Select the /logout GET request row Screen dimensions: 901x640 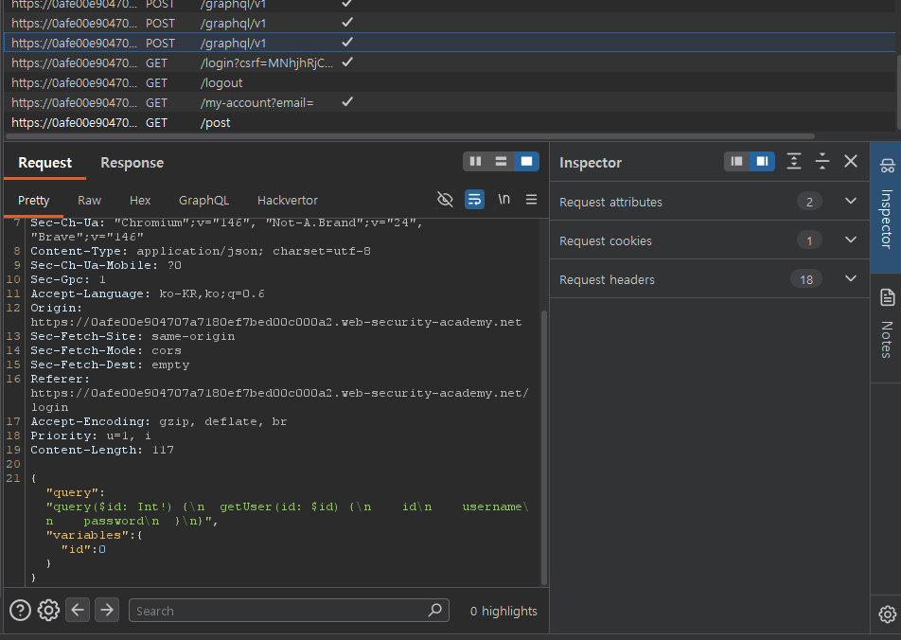(x=221, y=82)
